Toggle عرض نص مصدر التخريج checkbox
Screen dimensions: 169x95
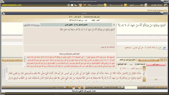(x=104, y=87)
